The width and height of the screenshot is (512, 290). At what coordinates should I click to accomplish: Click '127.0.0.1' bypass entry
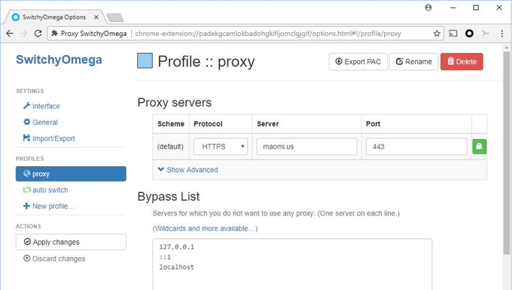tap(177, 247)
